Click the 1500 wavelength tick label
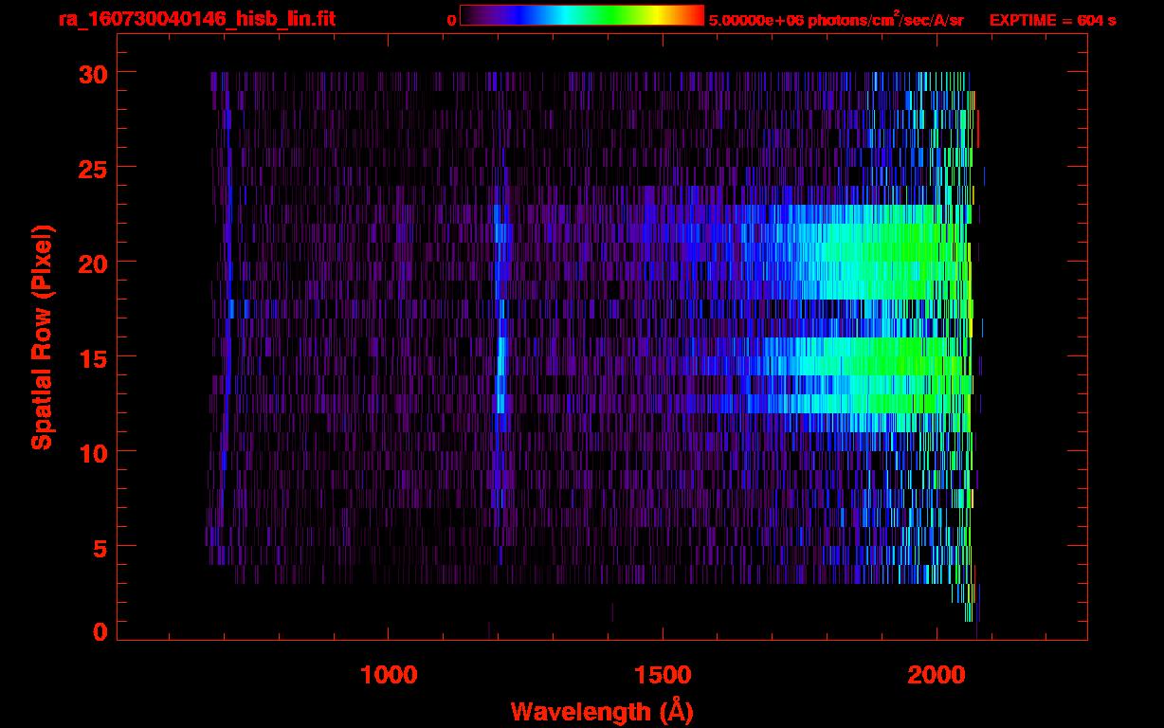Screen dimensions: 1164x728 [x=663, y=675]
